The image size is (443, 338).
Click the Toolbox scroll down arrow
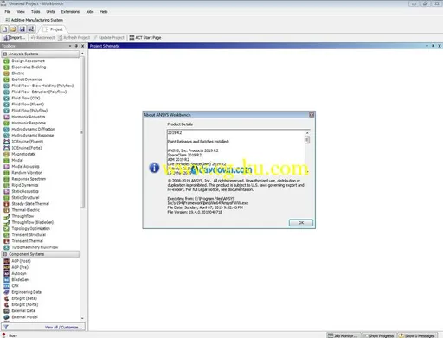(x=82, y=318)
